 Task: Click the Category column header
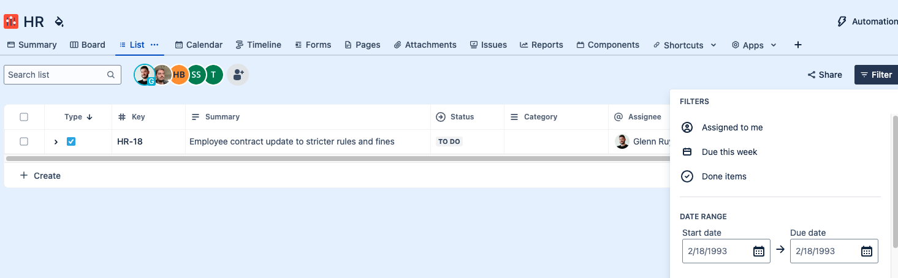(x=556, y=117)
